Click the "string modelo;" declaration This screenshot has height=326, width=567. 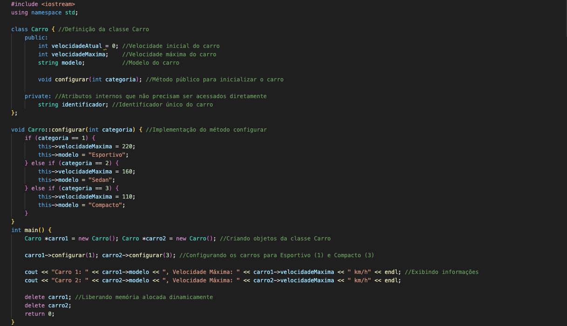[x=61, y=63]
